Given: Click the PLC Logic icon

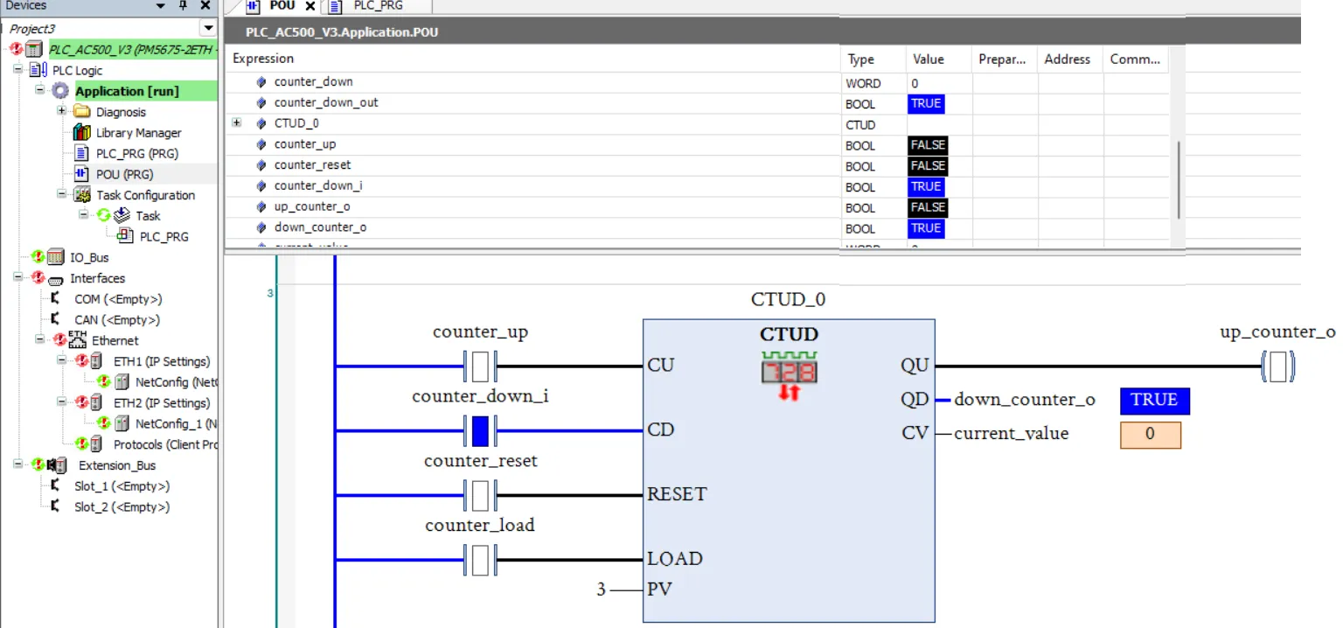Looking at the screenshot, I should [39, 71].
